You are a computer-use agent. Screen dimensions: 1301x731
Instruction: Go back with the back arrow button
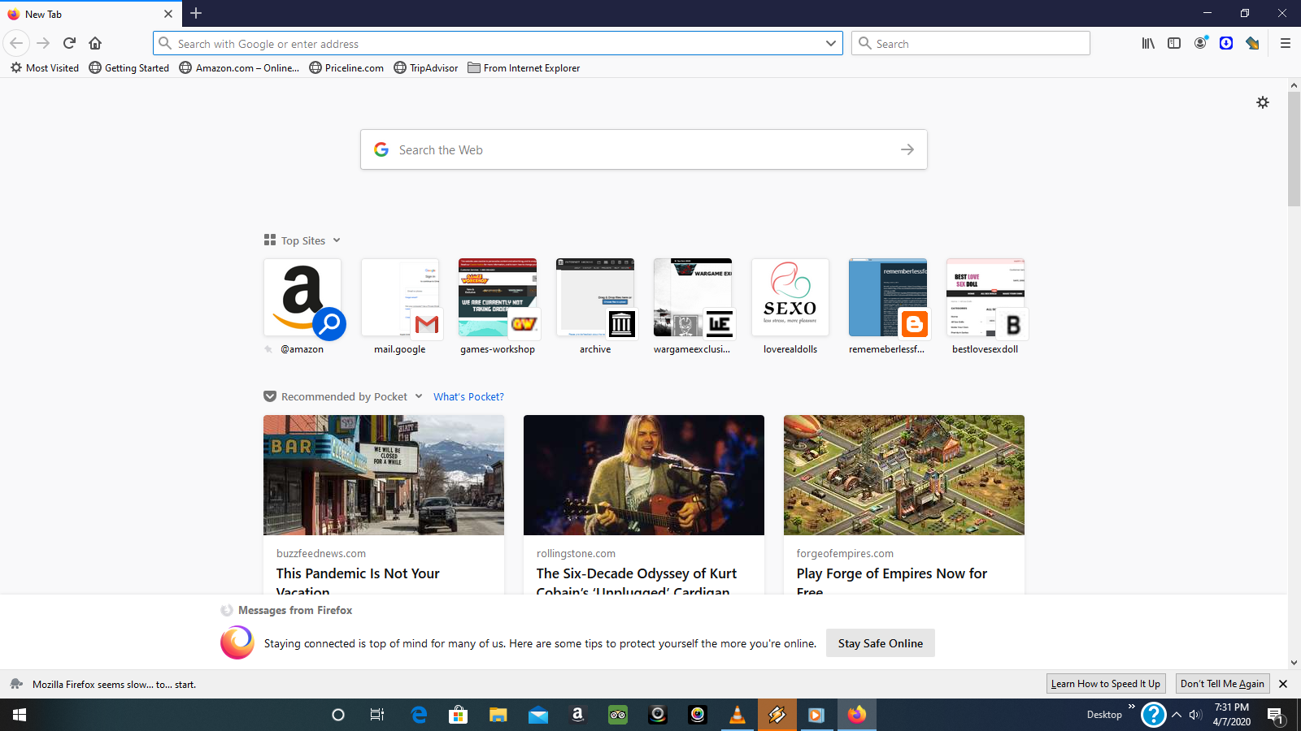16,43
